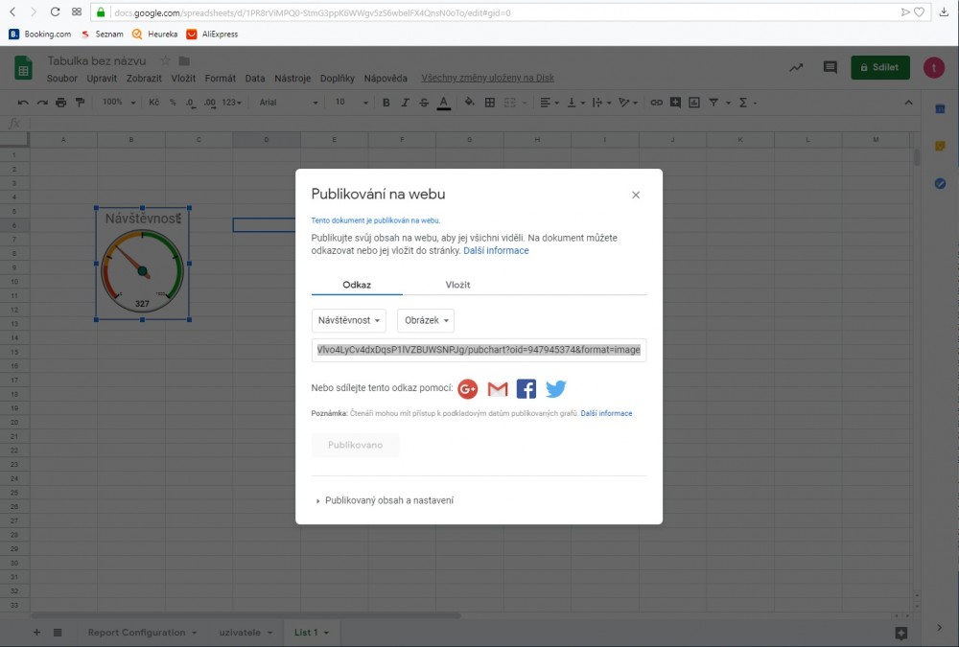
Task: Open the Návštěvnost dropdown
Action: pyautogui.click(x=349, y=321)
